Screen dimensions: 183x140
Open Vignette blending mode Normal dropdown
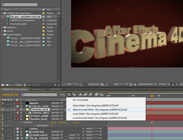click(x=57, y=103)
